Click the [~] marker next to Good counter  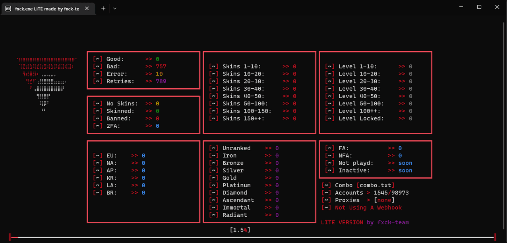98,58
